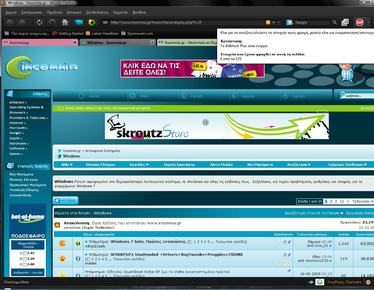Expand the Wiki dropdown in forum menu
The image size is (374, 290).
71,165
